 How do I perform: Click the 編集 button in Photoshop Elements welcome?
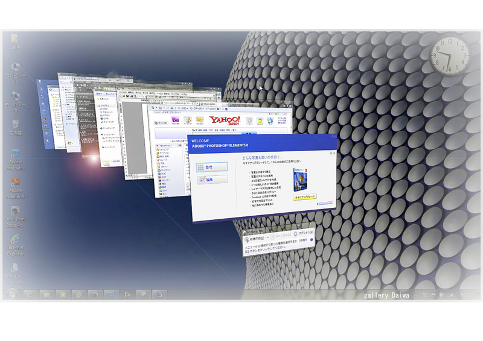click(213, 180)
